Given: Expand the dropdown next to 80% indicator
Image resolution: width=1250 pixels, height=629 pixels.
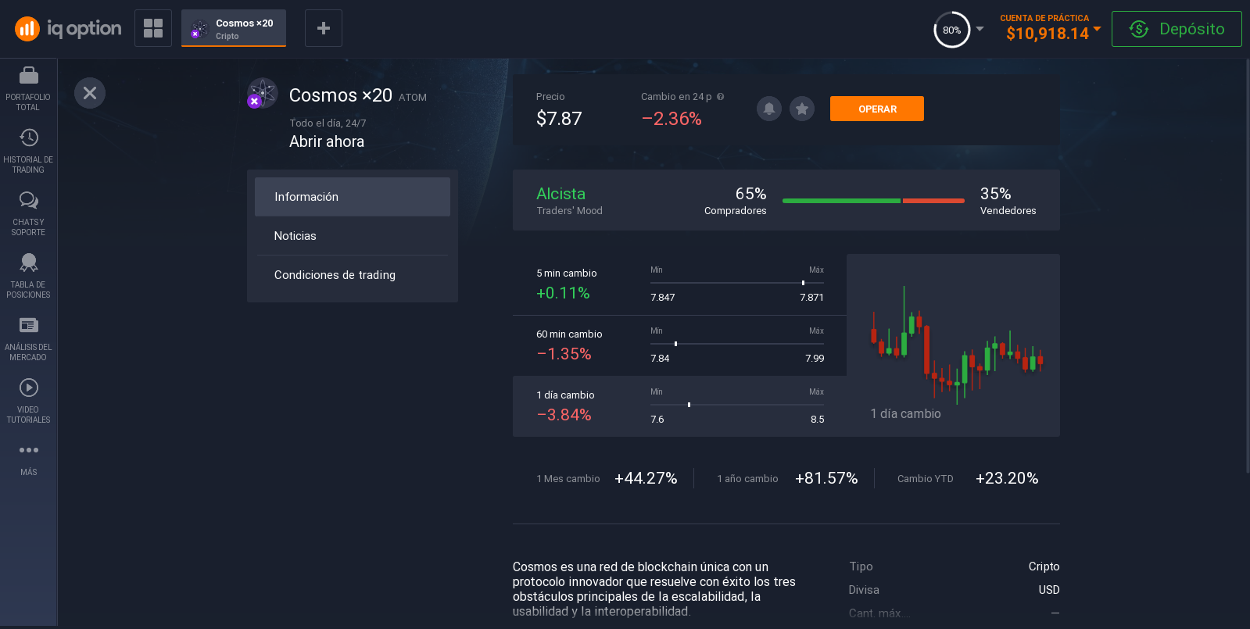Looking at the screenshot, I should click(x=980, y=29).
